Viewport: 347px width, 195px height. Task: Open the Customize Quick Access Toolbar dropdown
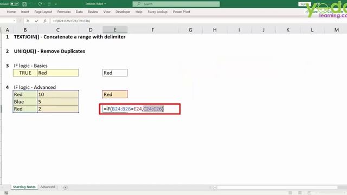pyautogui.click(x=56, y=4)
